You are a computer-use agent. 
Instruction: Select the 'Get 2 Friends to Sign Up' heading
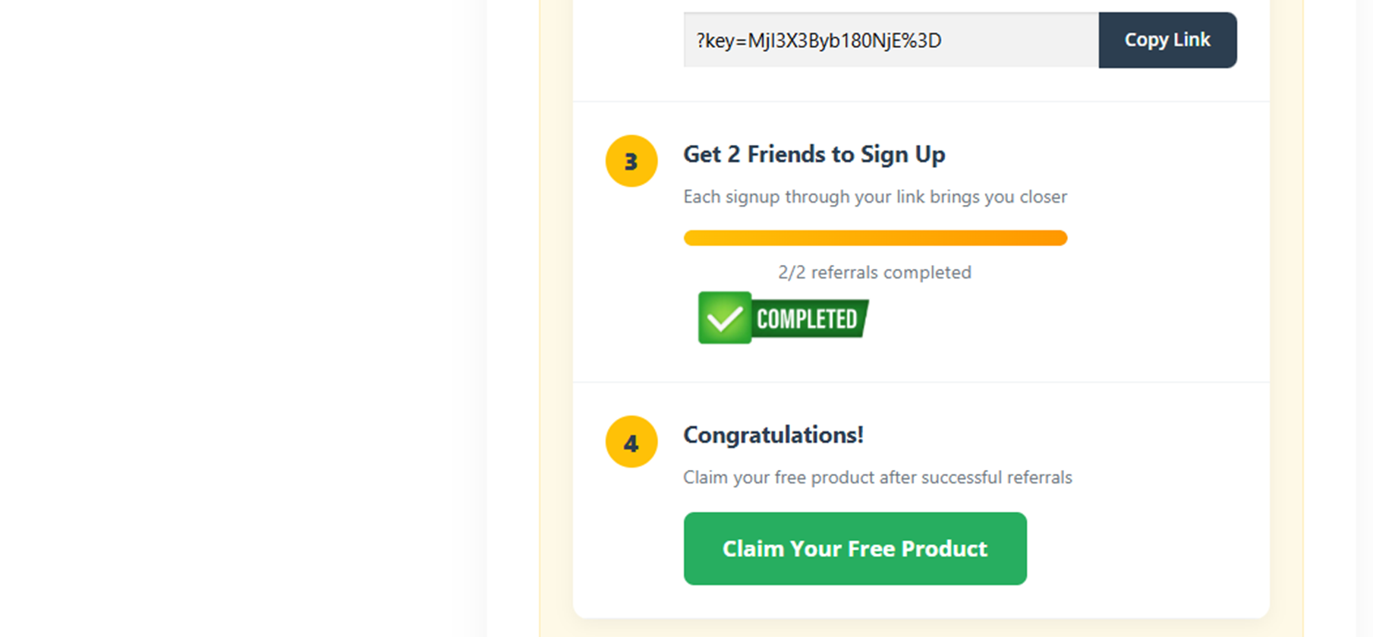click(x=814, y=154)
